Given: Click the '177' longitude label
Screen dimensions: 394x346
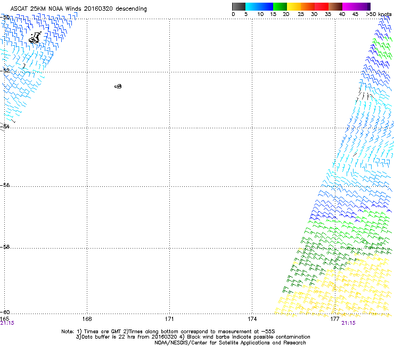Looking at the screenshot, I should pyautogui.click(x=335, y=319).
